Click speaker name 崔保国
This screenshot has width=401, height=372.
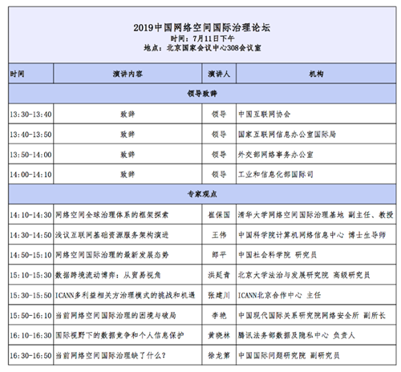pos(219,215)
